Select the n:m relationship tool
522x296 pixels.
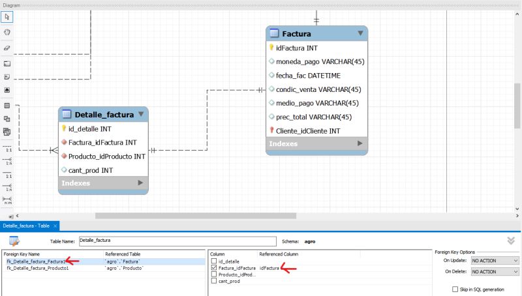(x=7, y=200)
